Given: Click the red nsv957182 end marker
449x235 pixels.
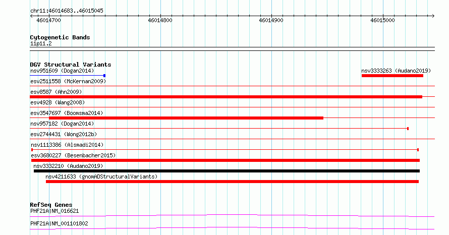Looking at the screenshot, I should pyautogui.click(x=408, y=129).
